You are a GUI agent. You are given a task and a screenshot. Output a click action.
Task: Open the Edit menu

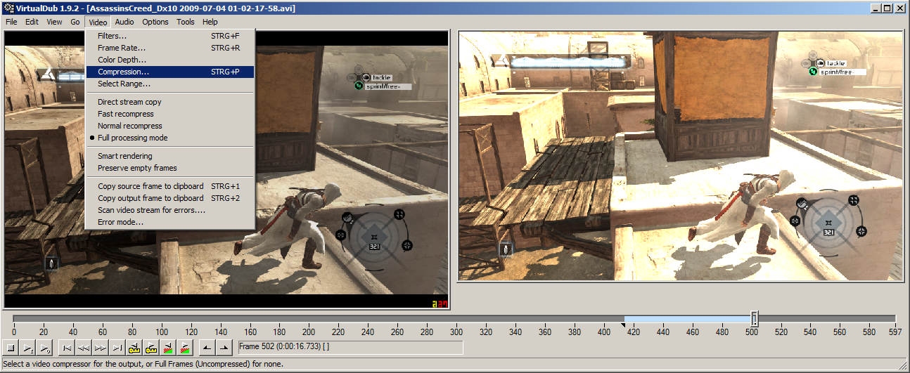coord(32,22)
